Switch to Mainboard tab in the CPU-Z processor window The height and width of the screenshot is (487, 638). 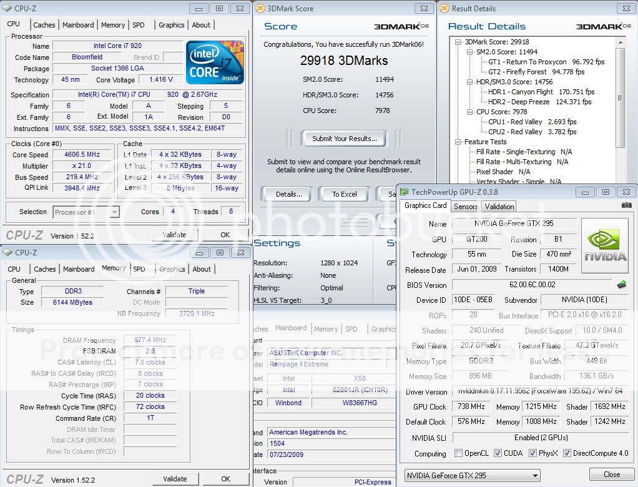point(78,25)
